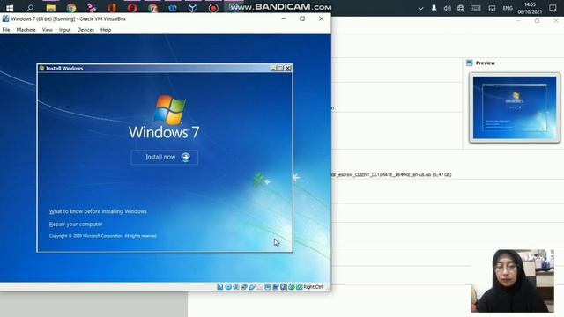Open the Repair your computer link

76,224
